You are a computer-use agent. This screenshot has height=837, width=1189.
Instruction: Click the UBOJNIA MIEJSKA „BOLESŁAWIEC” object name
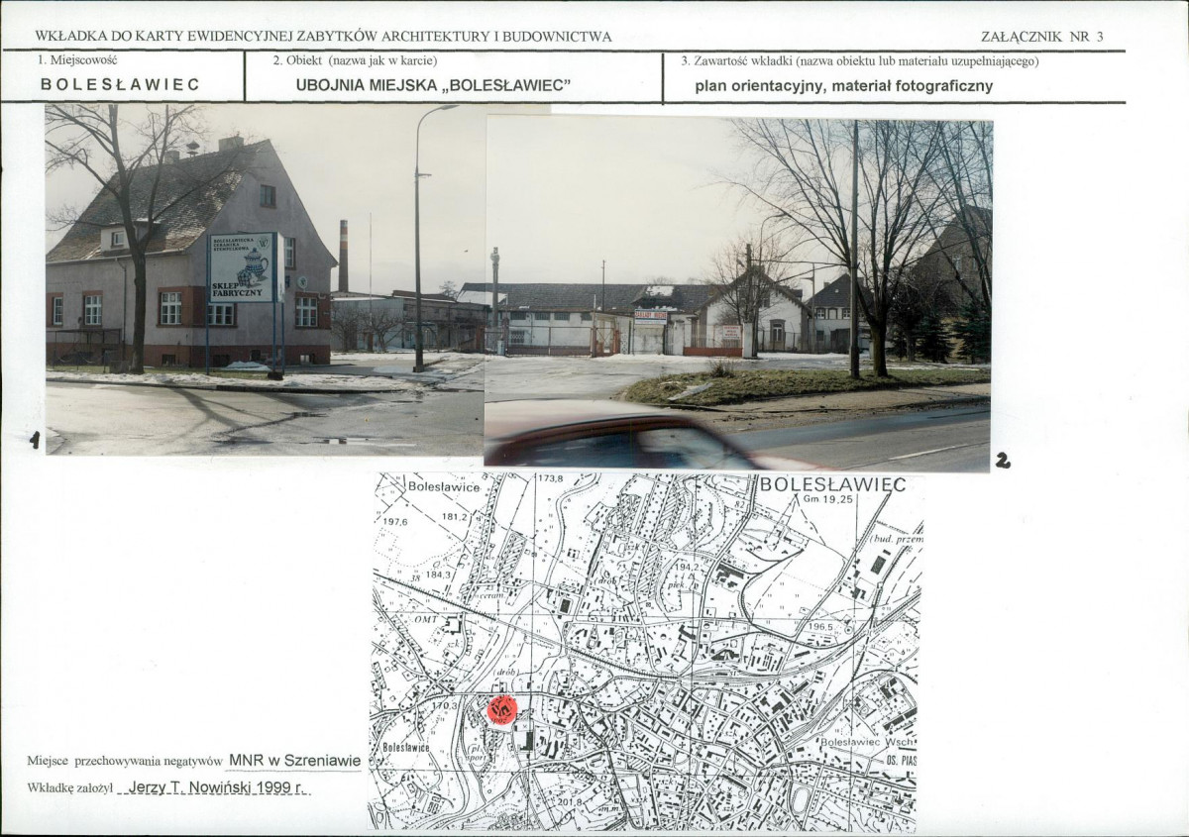point(433,85)
